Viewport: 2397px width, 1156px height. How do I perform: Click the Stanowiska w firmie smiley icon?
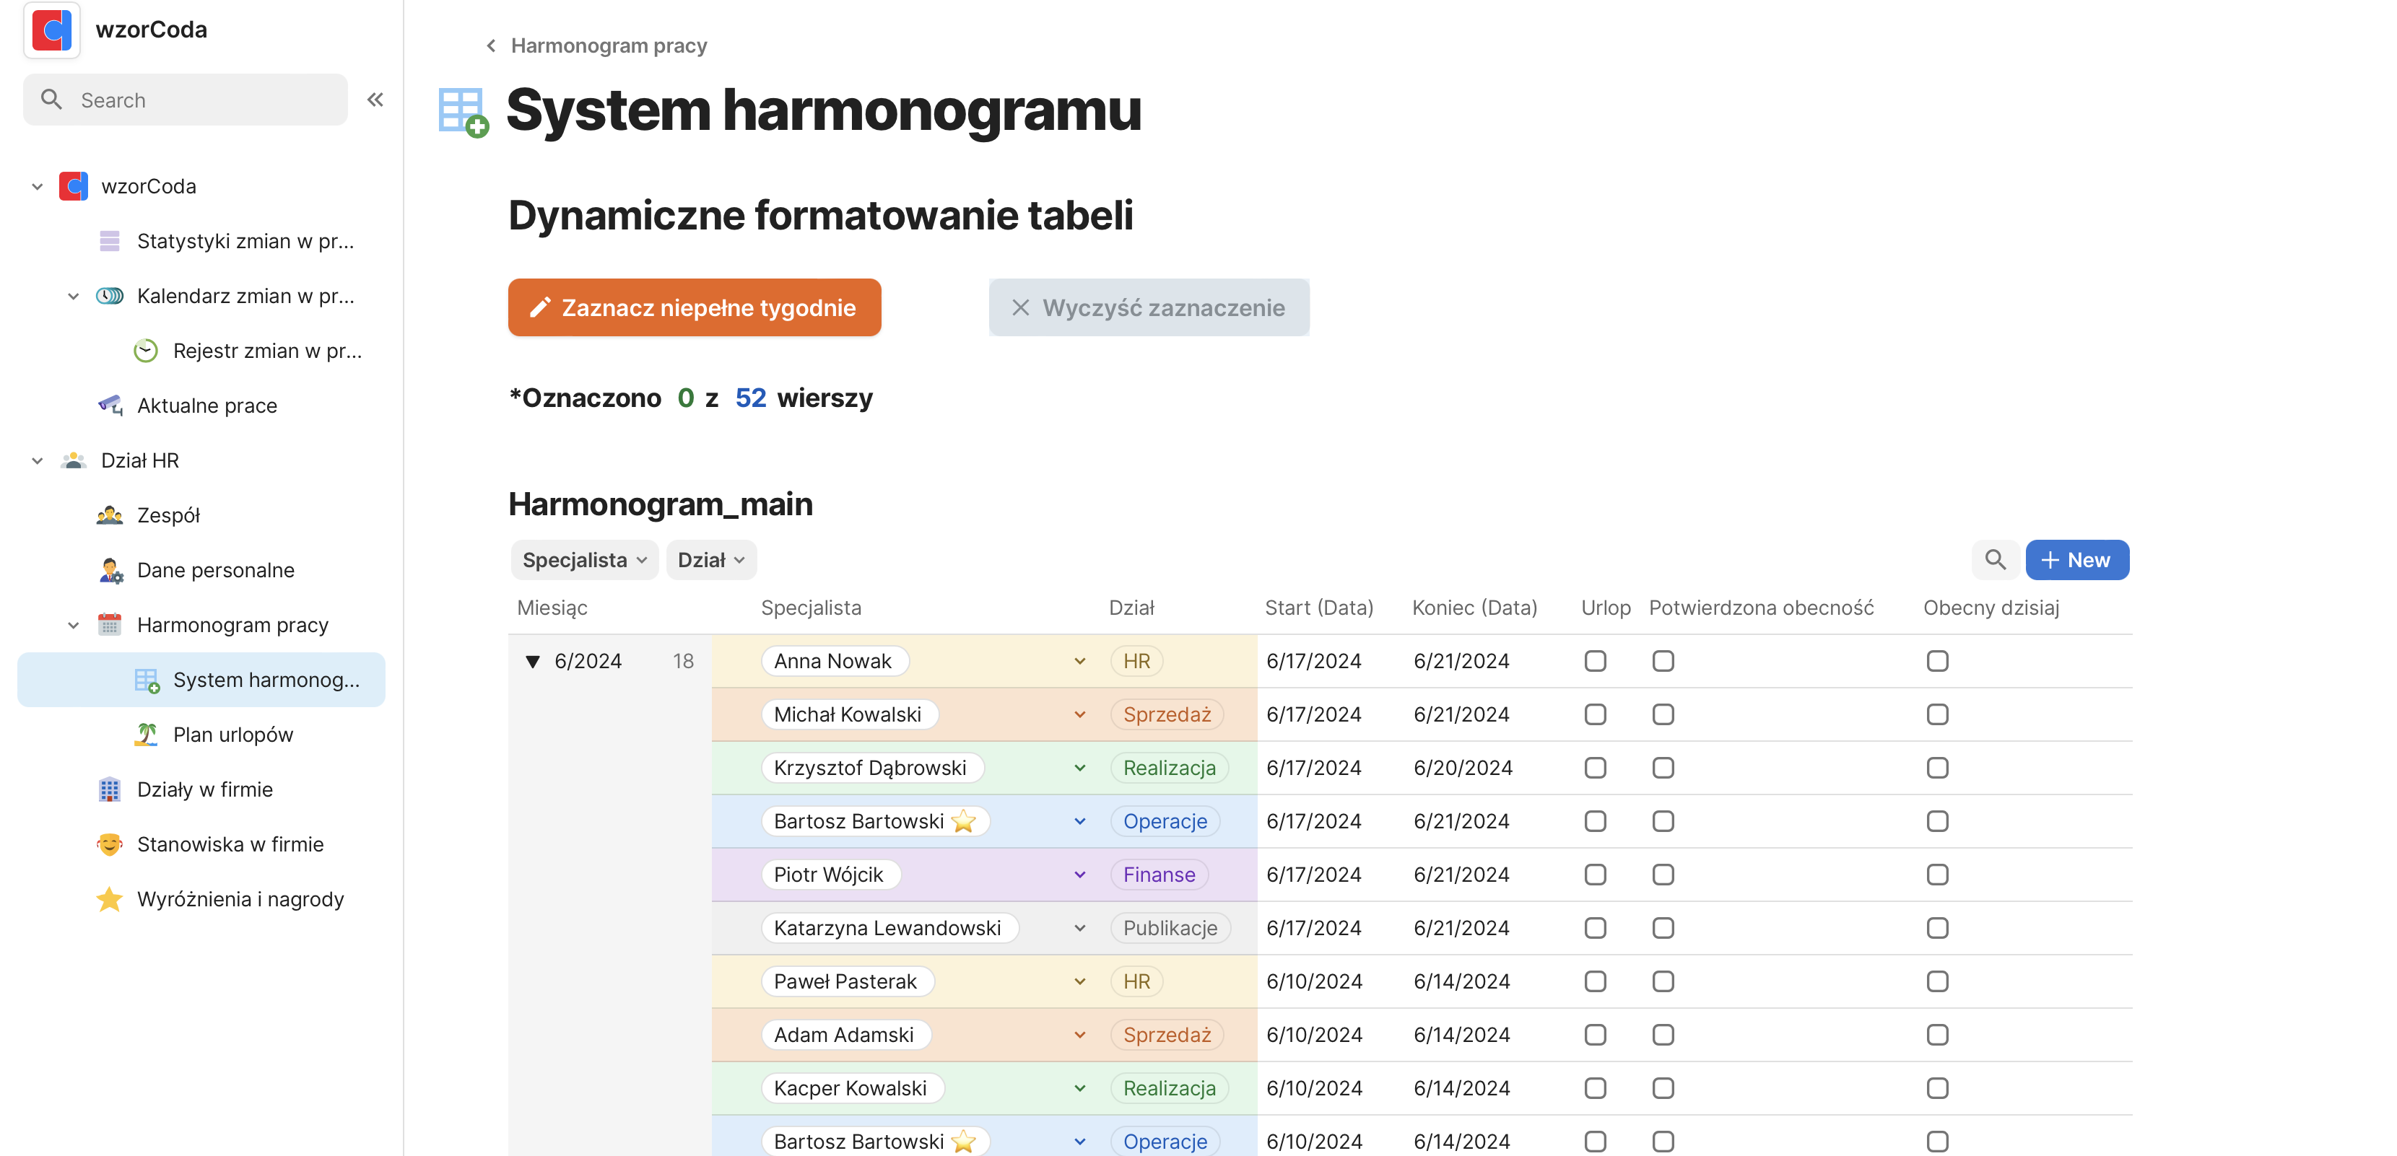(110, 844)
